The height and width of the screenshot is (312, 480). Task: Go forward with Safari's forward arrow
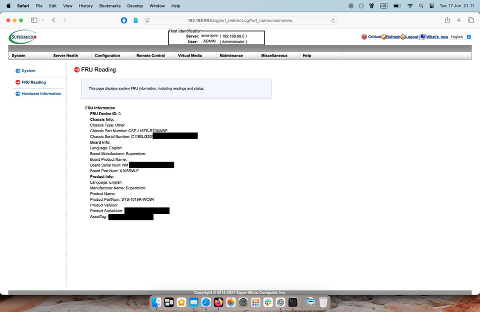click(x=64, y=20)
